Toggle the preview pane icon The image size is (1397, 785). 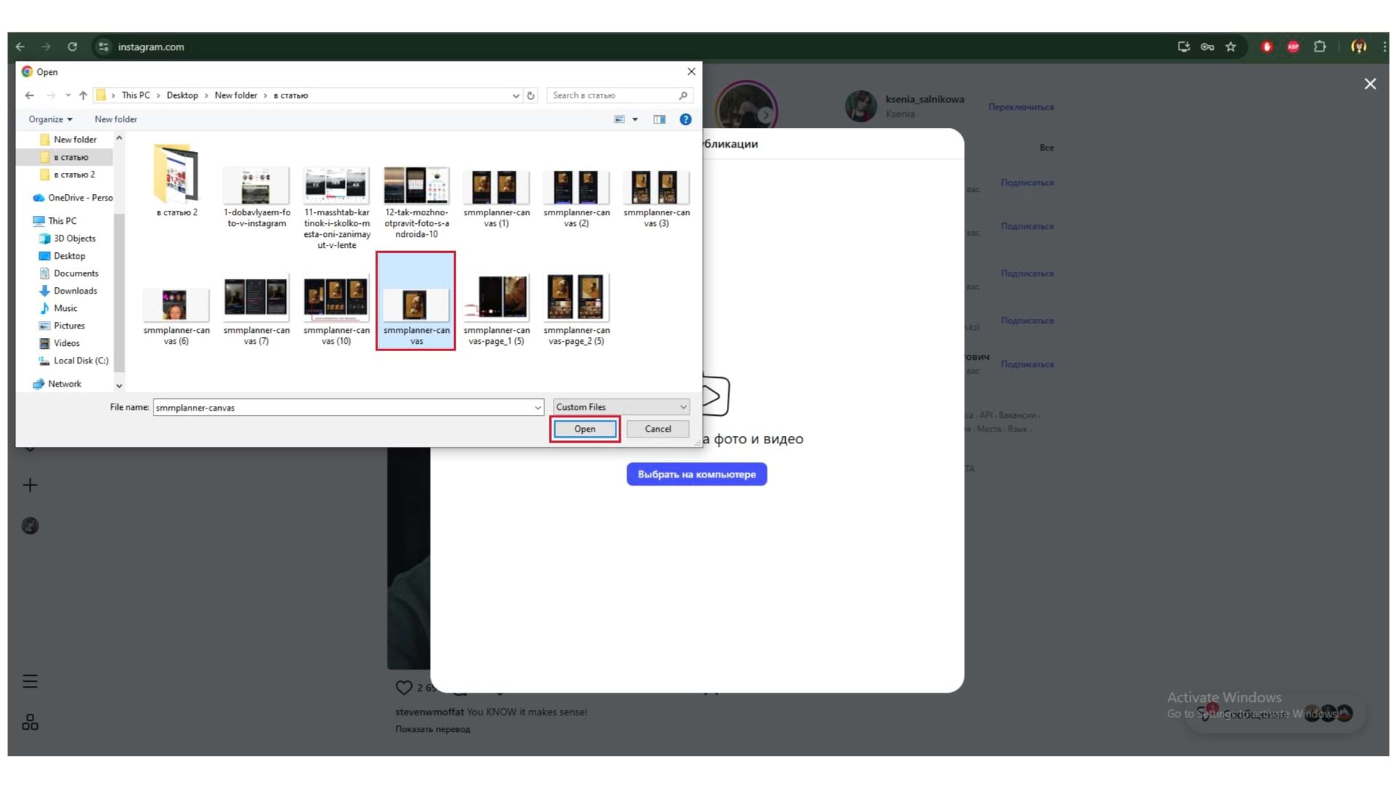659,119
